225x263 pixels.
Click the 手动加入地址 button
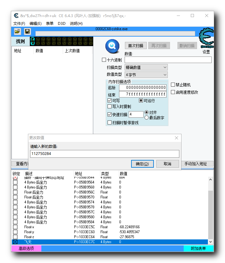point(197,164)
